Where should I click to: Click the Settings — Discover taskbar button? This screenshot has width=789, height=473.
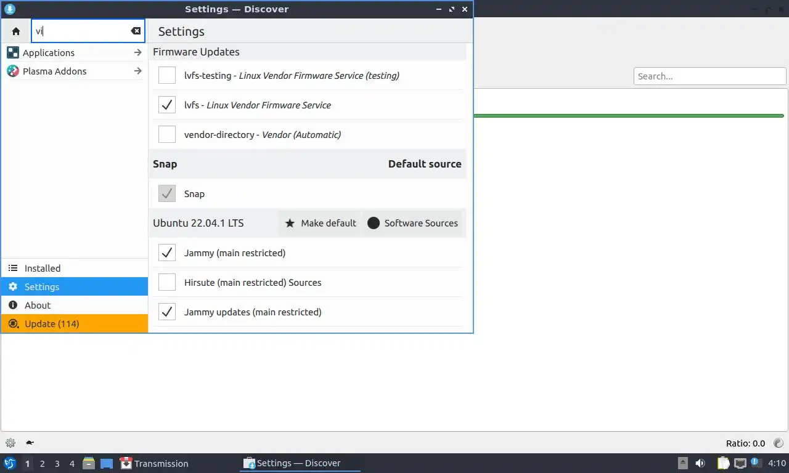300,463
